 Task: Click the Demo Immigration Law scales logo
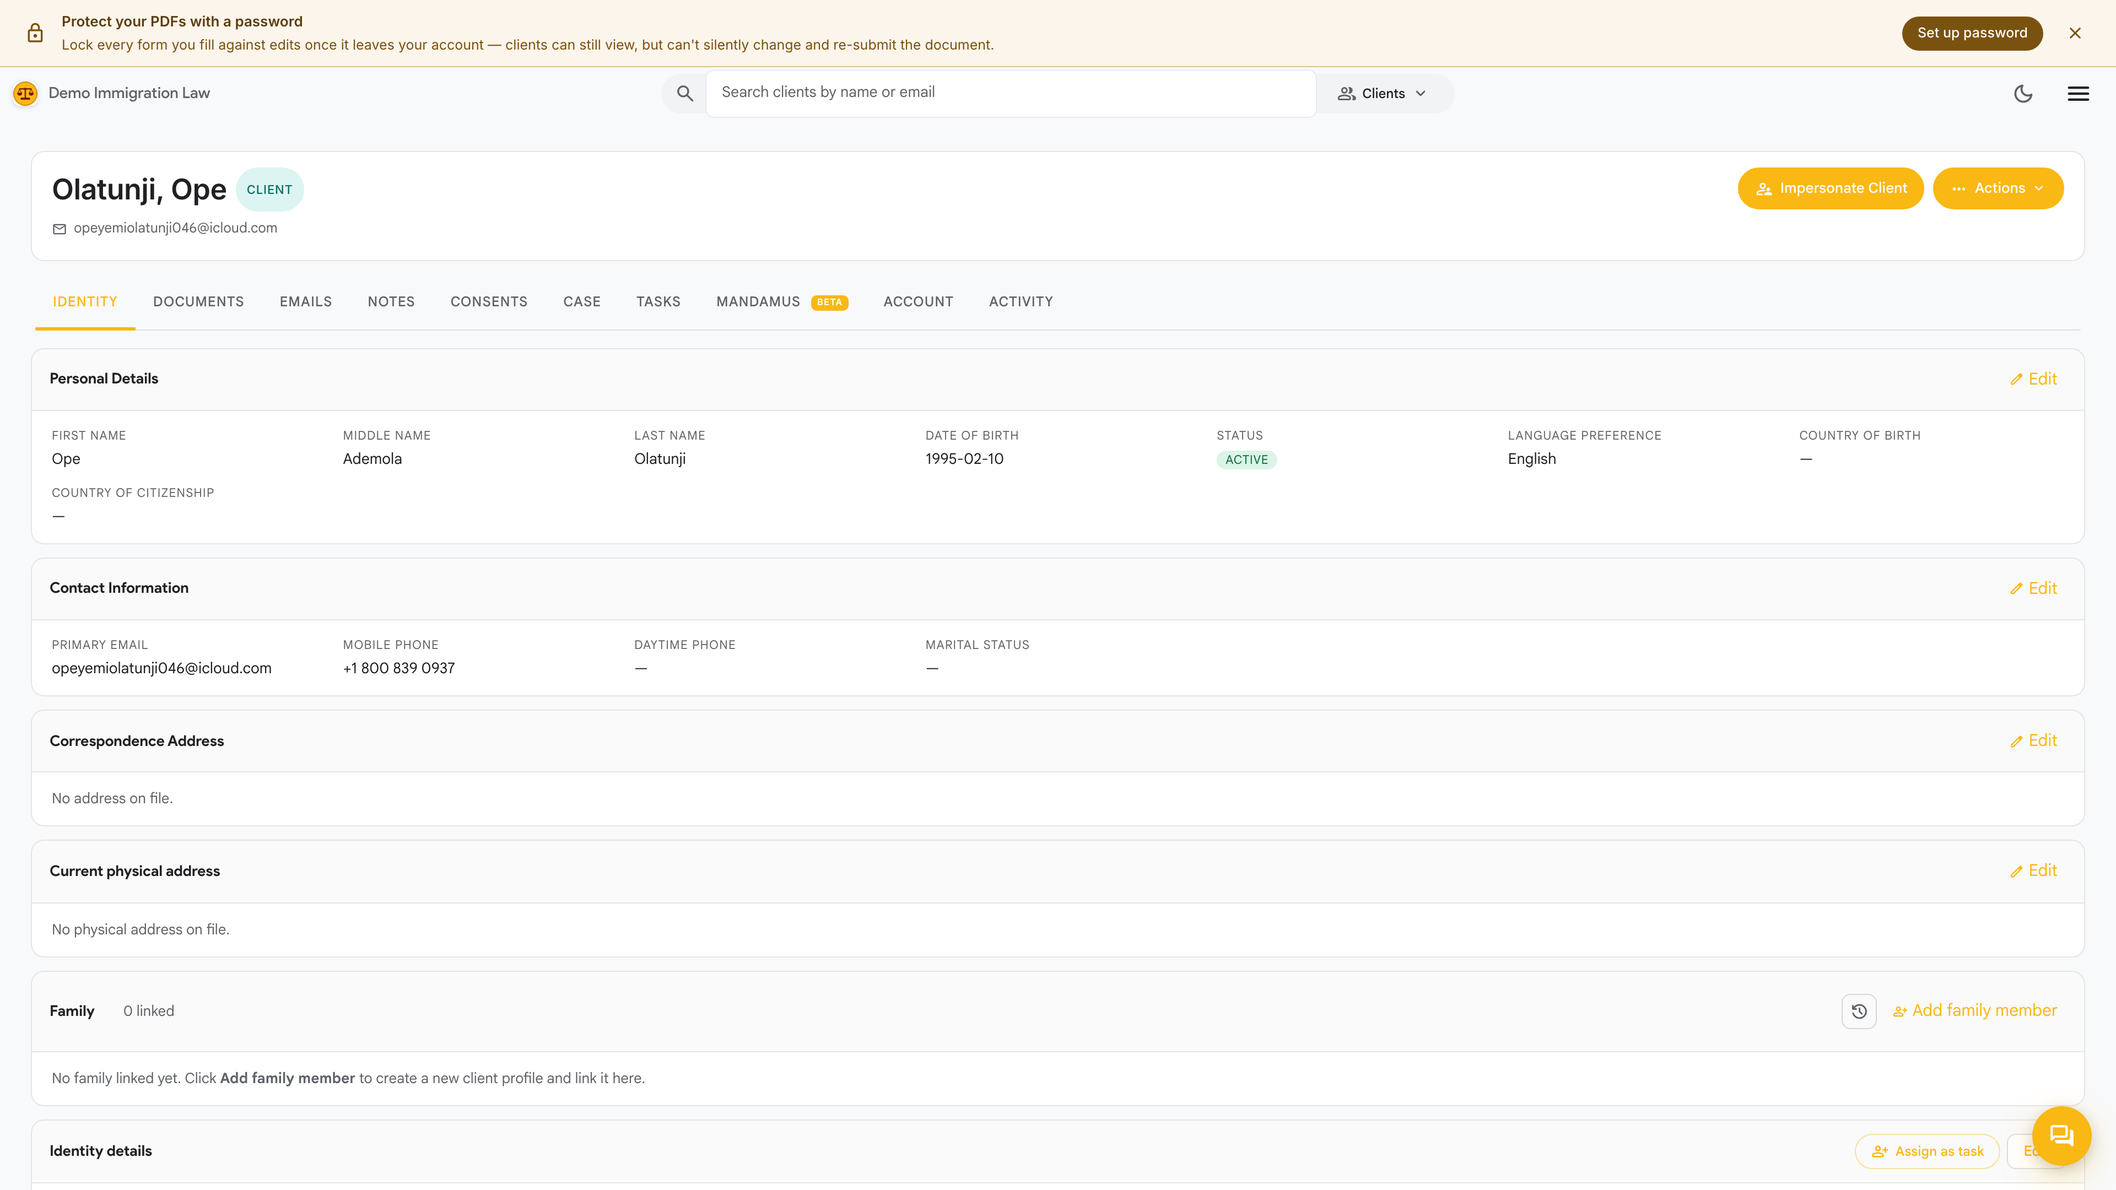click(x=25, y=94)
